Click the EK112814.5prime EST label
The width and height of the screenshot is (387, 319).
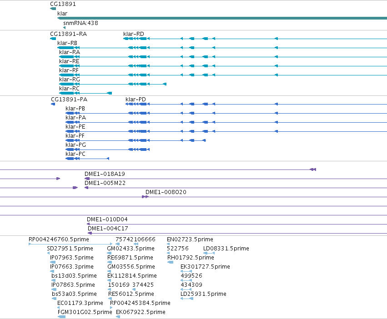click(x=132, y=276)
